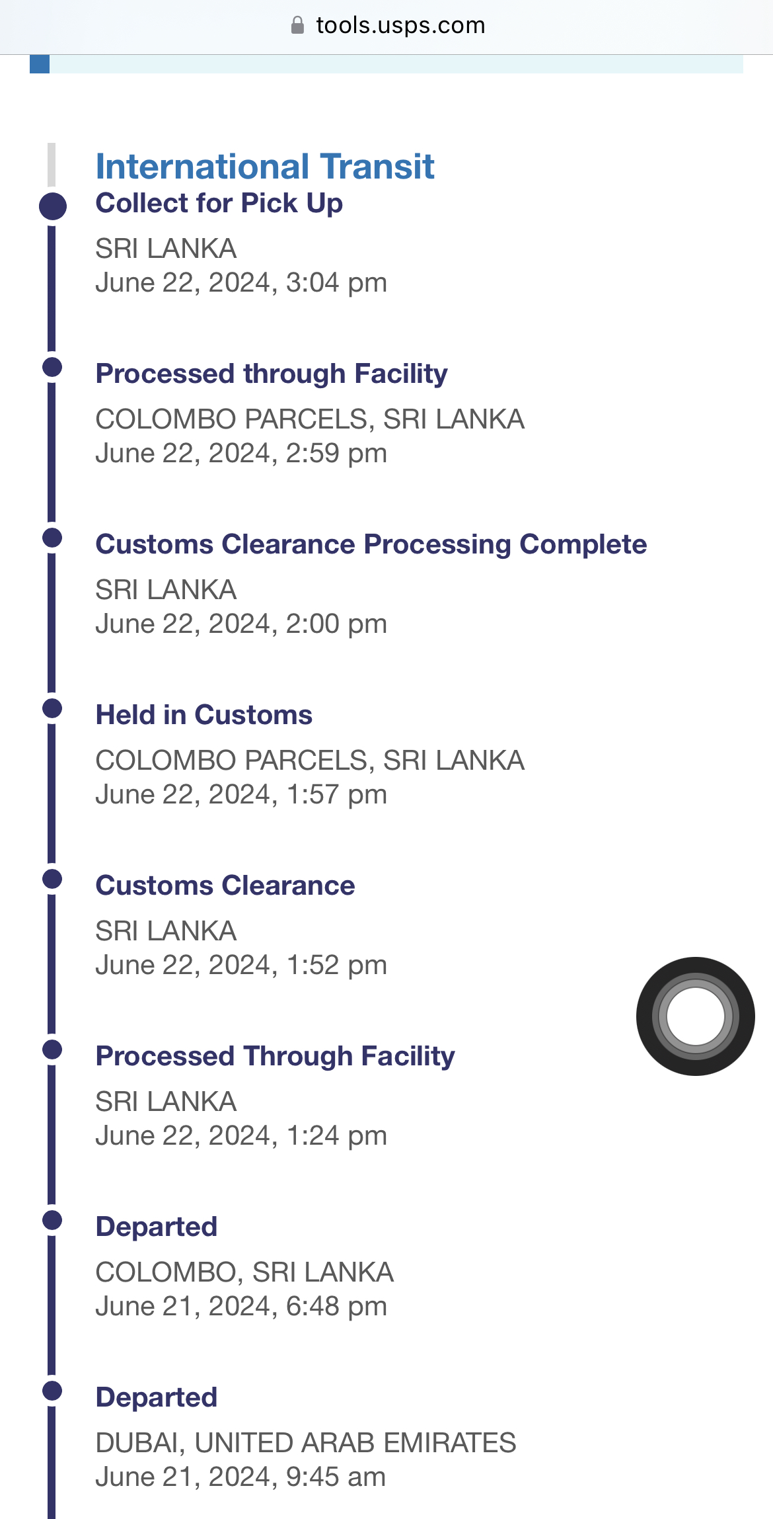
Task: Select the Collect for Pick Up timeline dot
Action: point(52,206)
